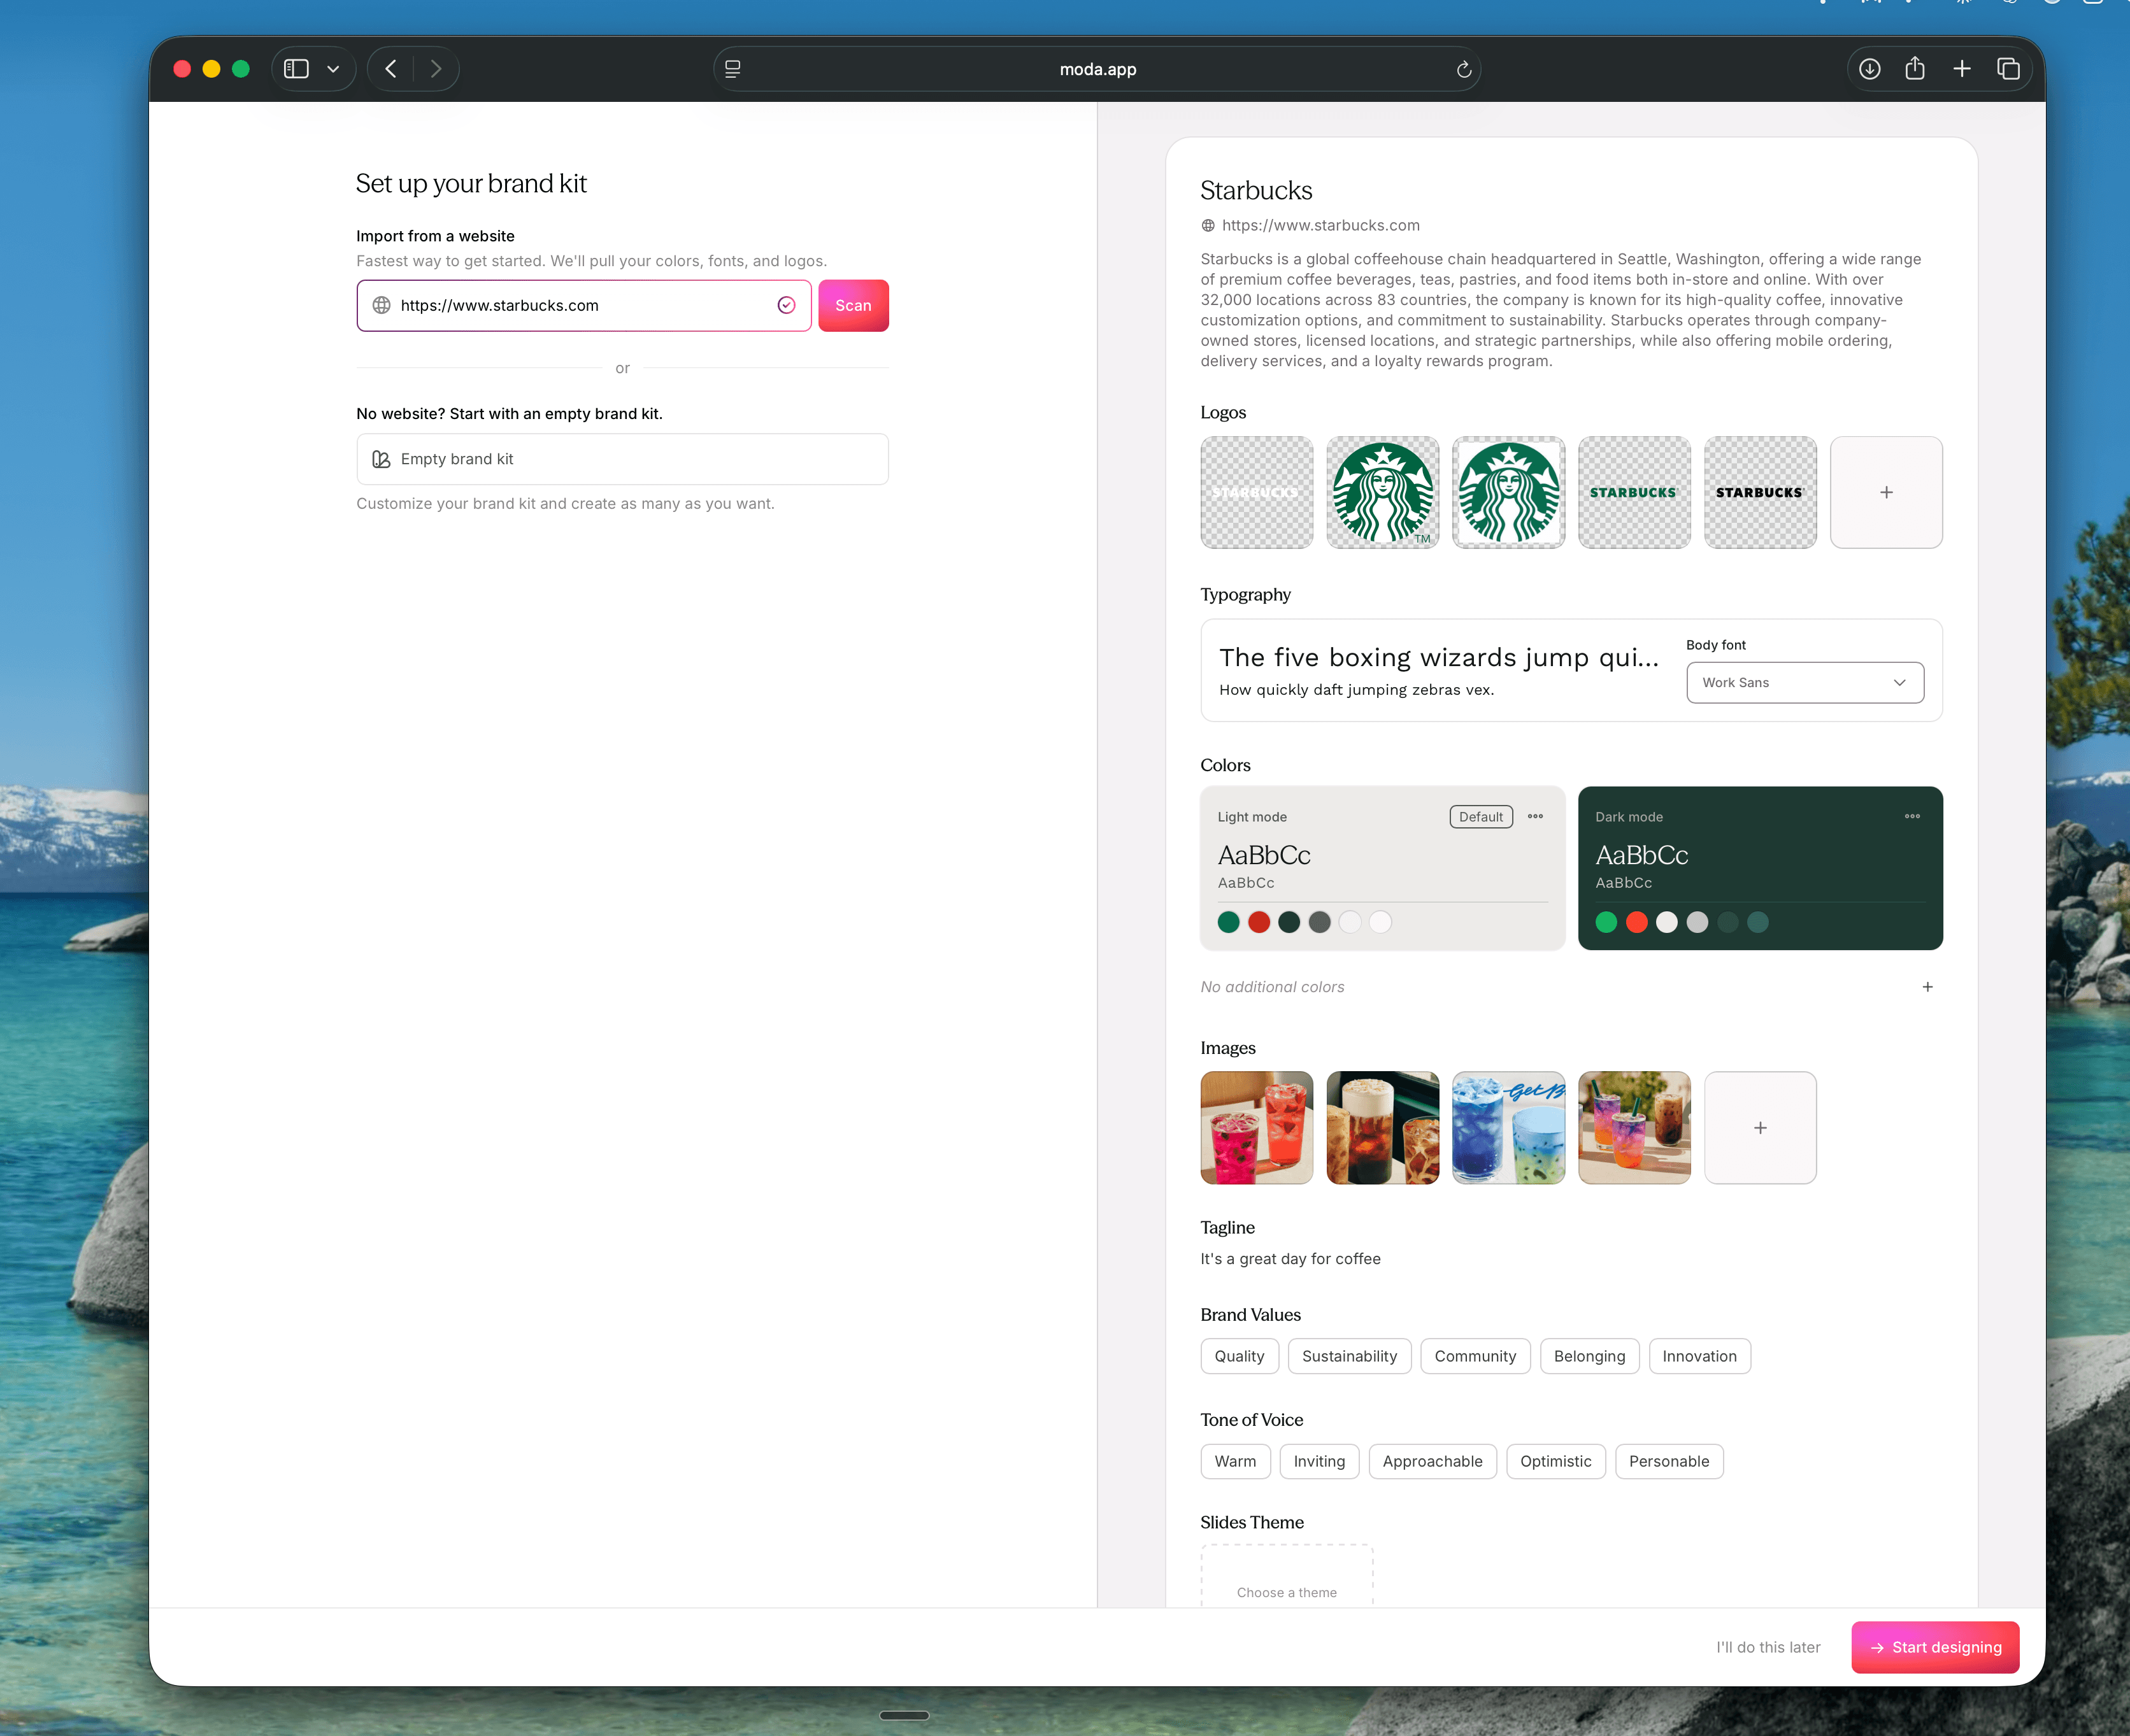
Task: Select the pink and red drinks image
Action: pyautogui.click(x=1257, y=1128)
